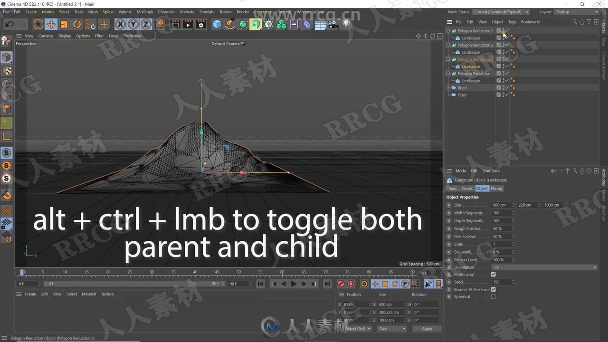Switch to the Coord. tab
The image size is (608, 342).
[x=467, y=189]
